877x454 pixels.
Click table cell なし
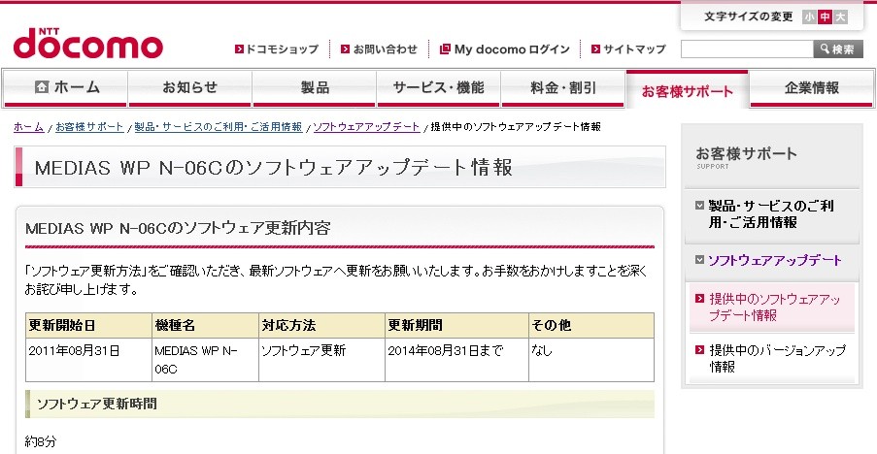(x=591, y=360)
